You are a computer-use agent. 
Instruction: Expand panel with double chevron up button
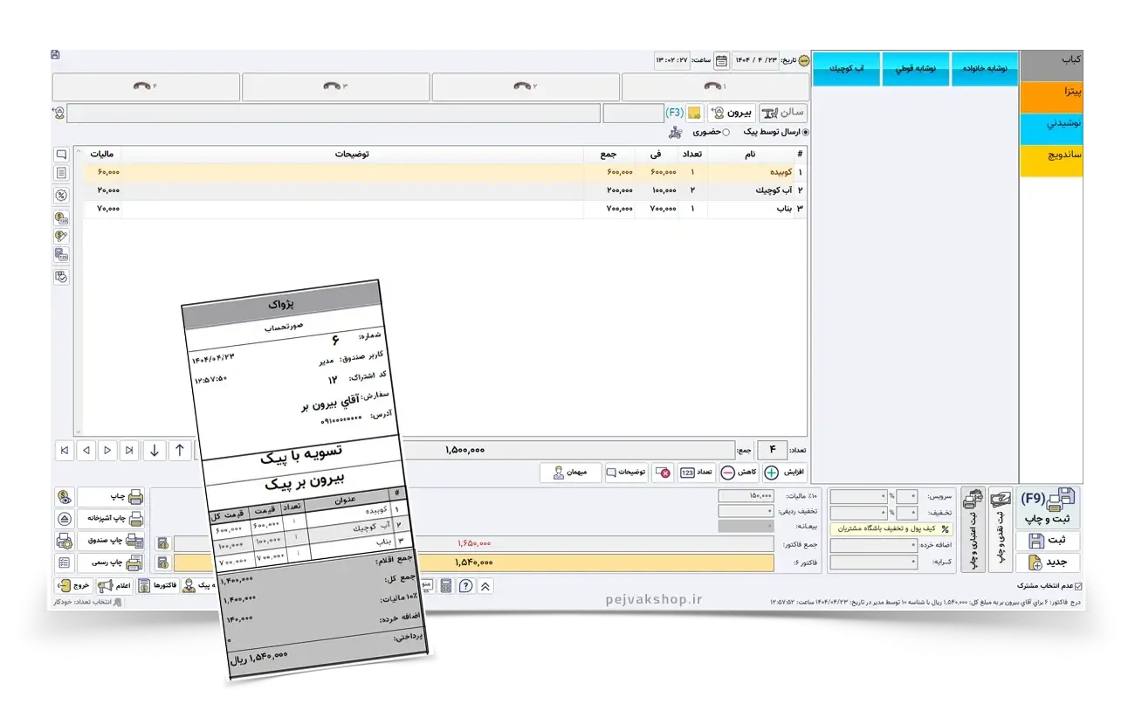[x=485, y=586]
